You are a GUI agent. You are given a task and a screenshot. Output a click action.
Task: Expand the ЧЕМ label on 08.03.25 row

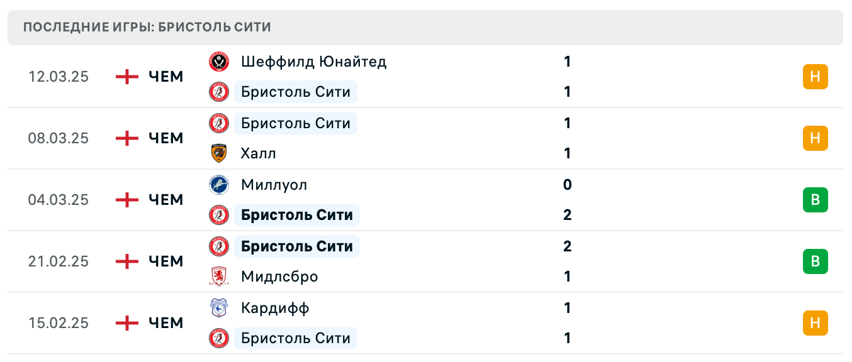pos(165,138)
